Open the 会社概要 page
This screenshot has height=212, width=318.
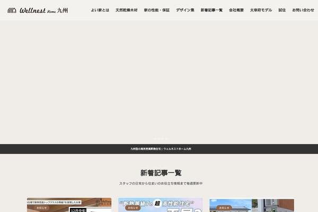point(236,10)
